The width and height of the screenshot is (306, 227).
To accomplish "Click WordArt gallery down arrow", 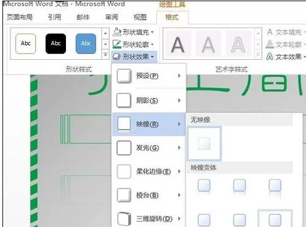I will coord(258,44).
